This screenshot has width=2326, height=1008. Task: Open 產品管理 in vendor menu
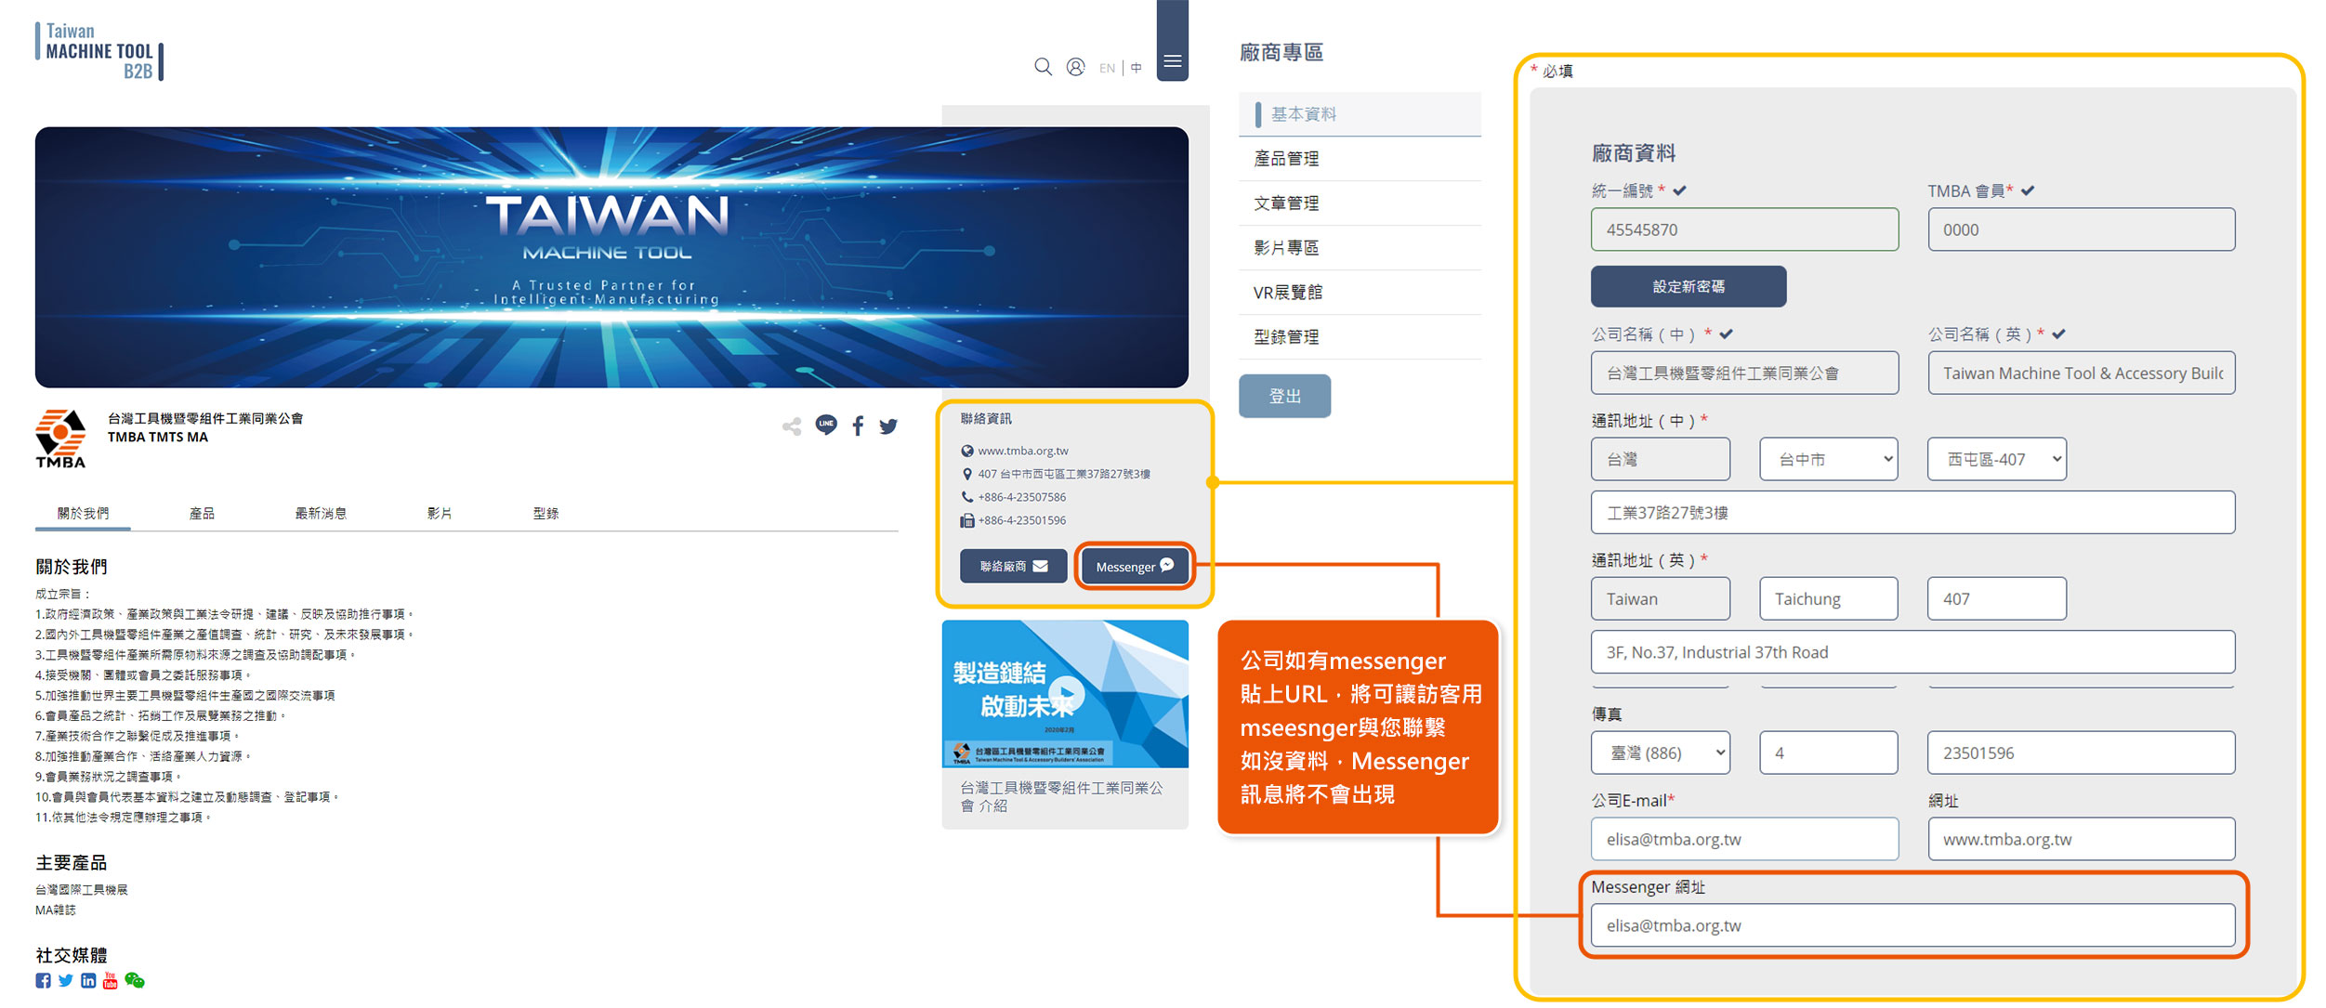point(1360,159)
